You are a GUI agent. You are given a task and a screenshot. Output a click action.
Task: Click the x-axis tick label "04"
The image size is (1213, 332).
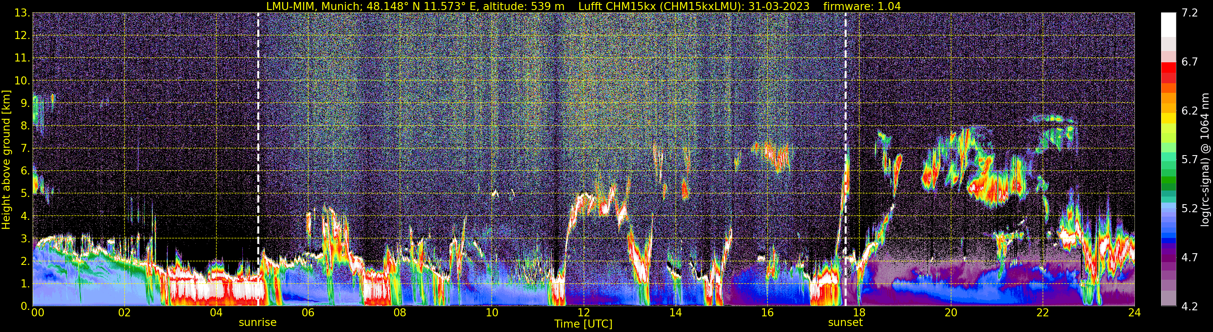coord(216,313)
